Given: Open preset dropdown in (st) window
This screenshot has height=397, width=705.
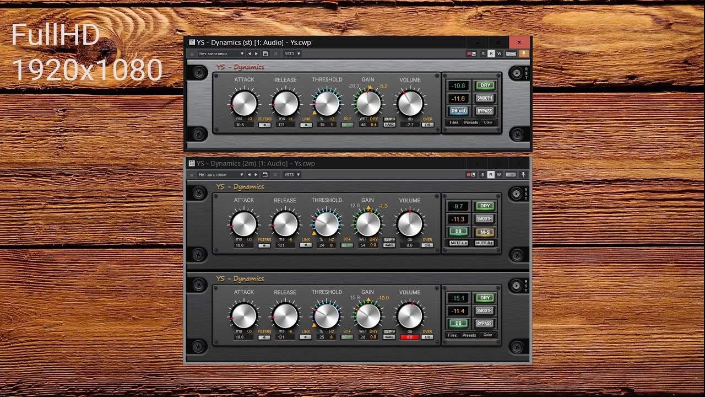Looking at the screenshot, I should [x=221, y=53].
